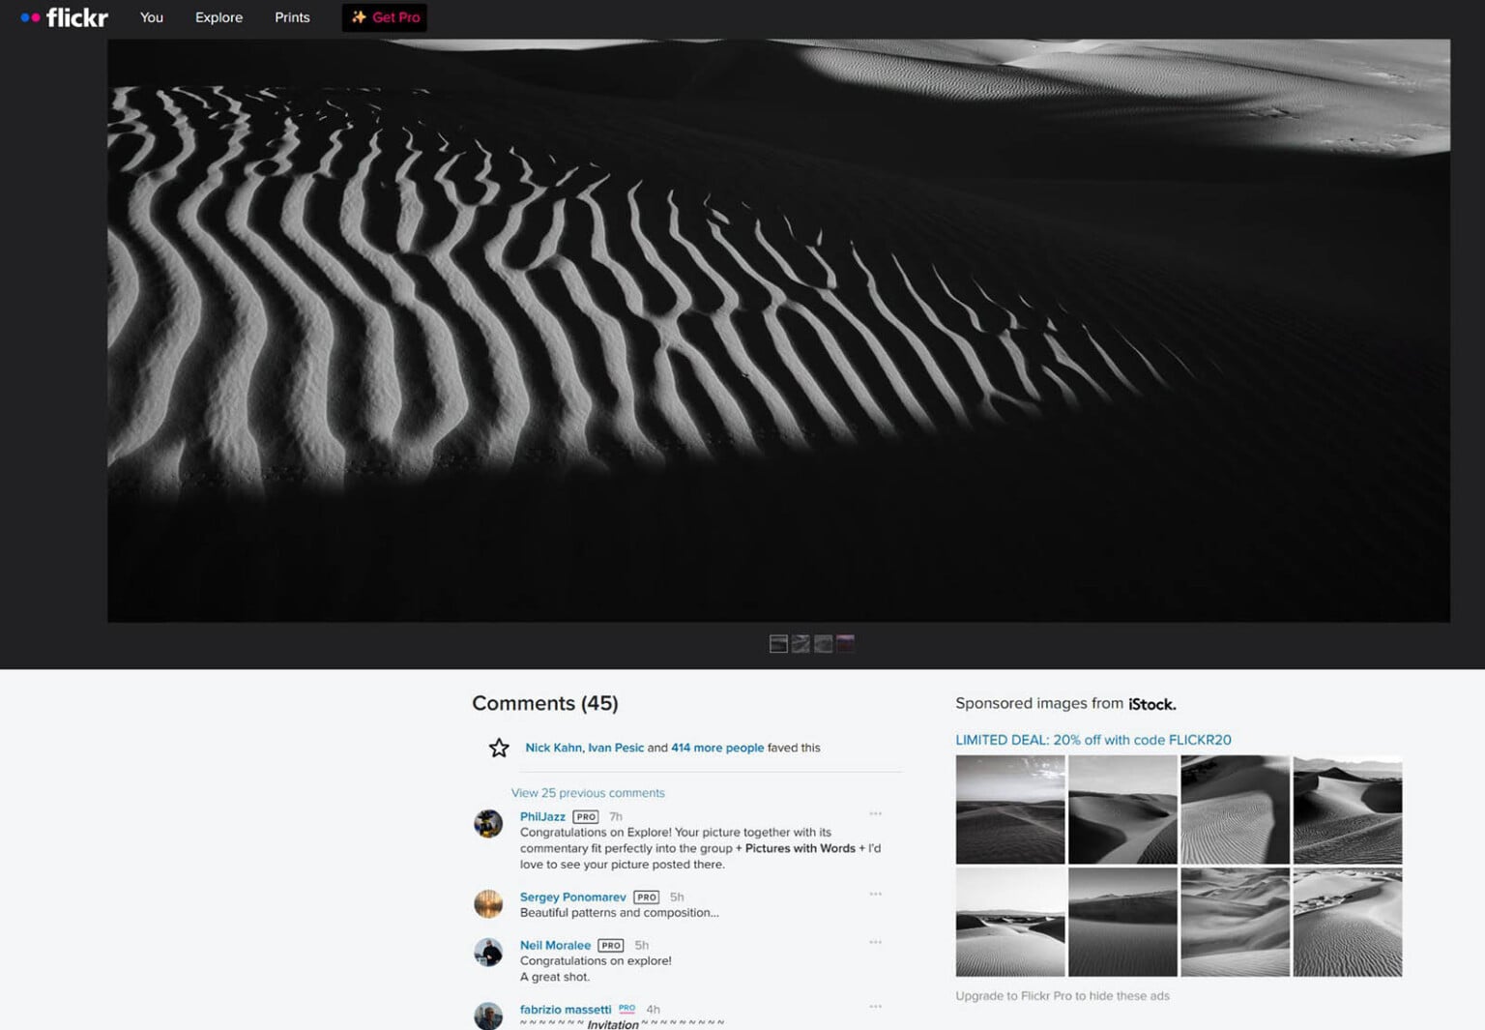The image size is (1485, 1030).
Task: Click Neil Moralee's avatar
Action: [488, 953]
